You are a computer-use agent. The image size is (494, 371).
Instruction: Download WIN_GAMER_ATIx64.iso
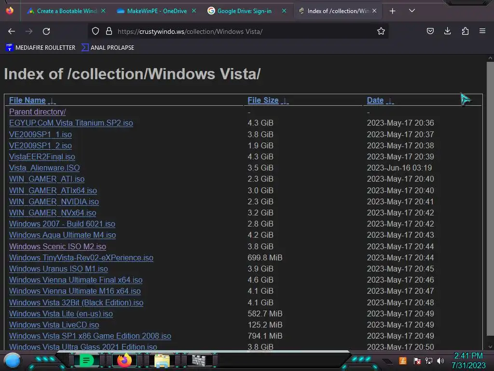tap(53, 190)
